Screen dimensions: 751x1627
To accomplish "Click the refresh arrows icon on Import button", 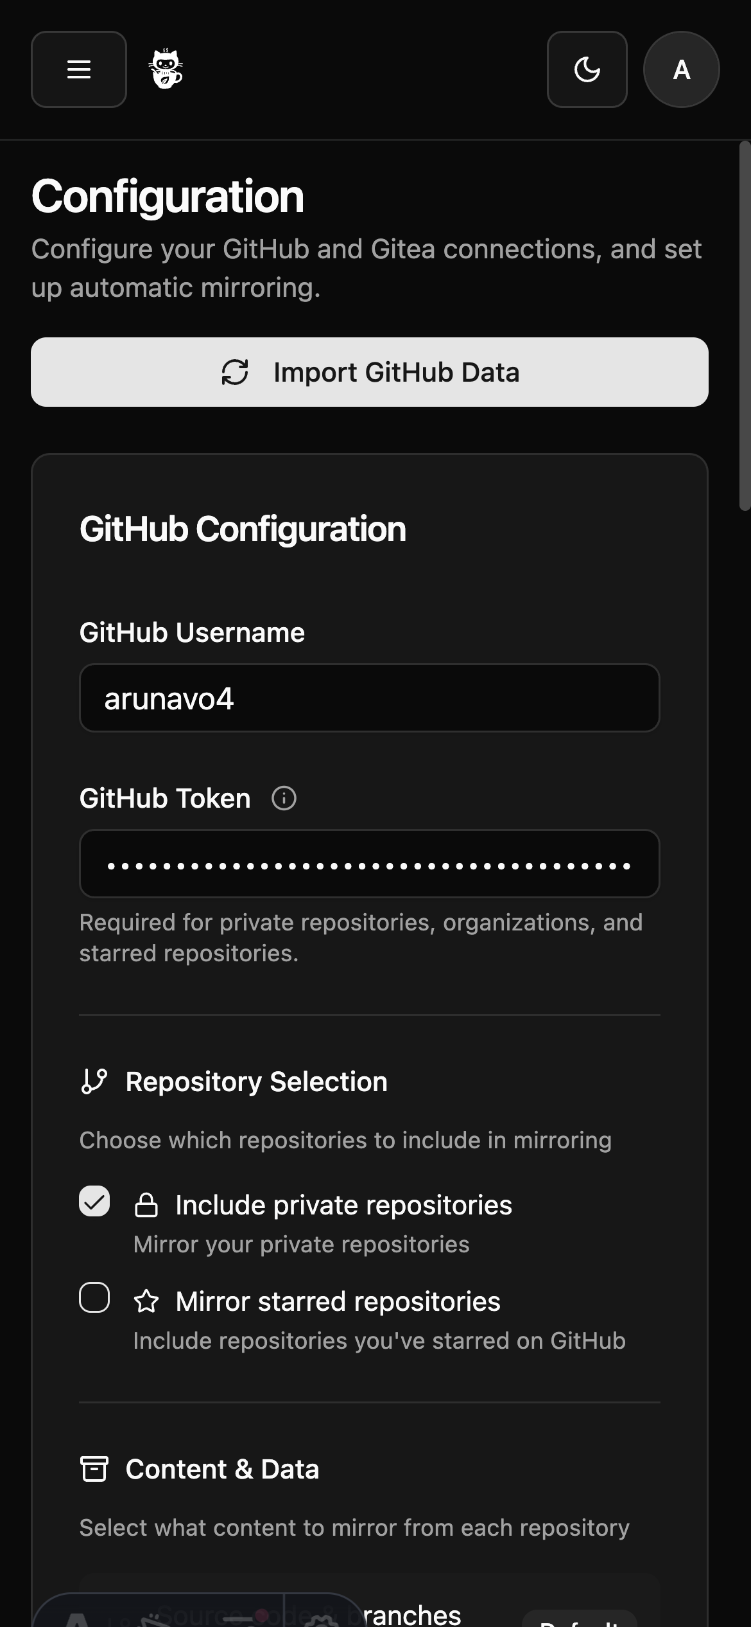I will click(235, 372).
